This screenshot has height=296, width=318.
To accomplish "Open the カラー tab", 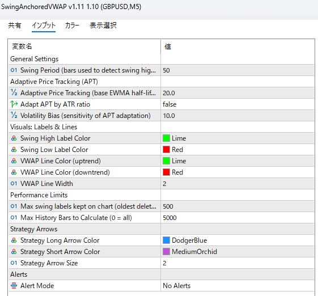I will coord(72,26).
